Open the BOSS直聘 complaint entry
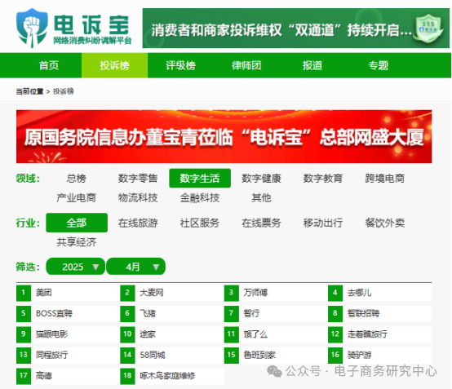 54,313
